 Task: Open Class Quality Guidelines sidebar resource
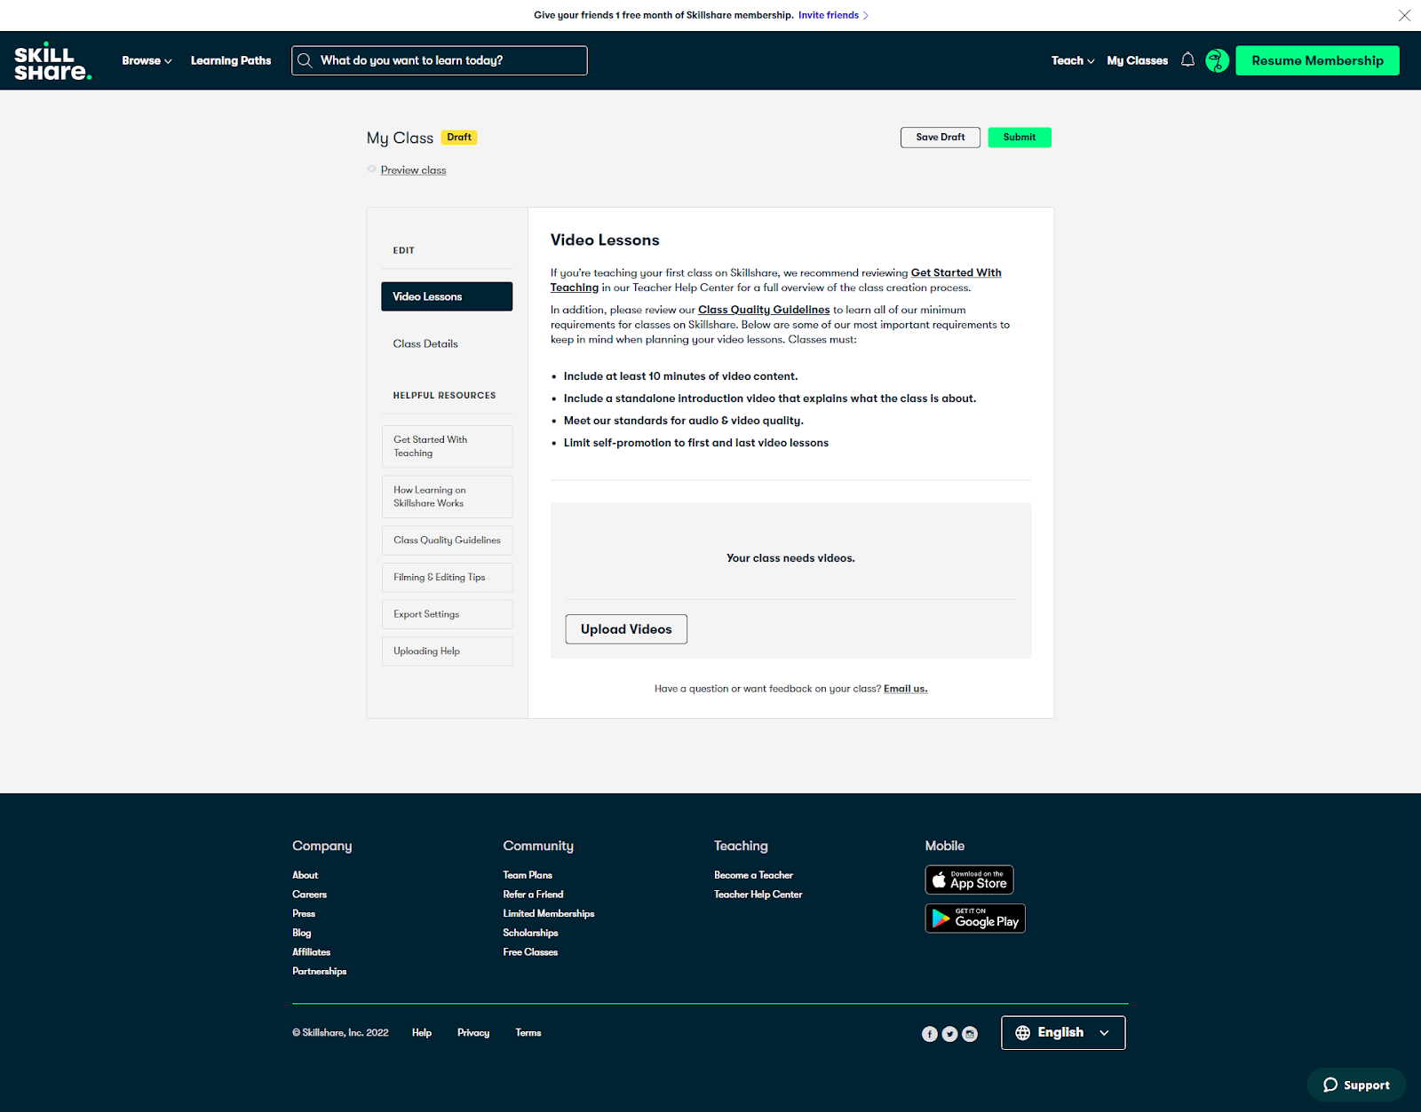447,540
